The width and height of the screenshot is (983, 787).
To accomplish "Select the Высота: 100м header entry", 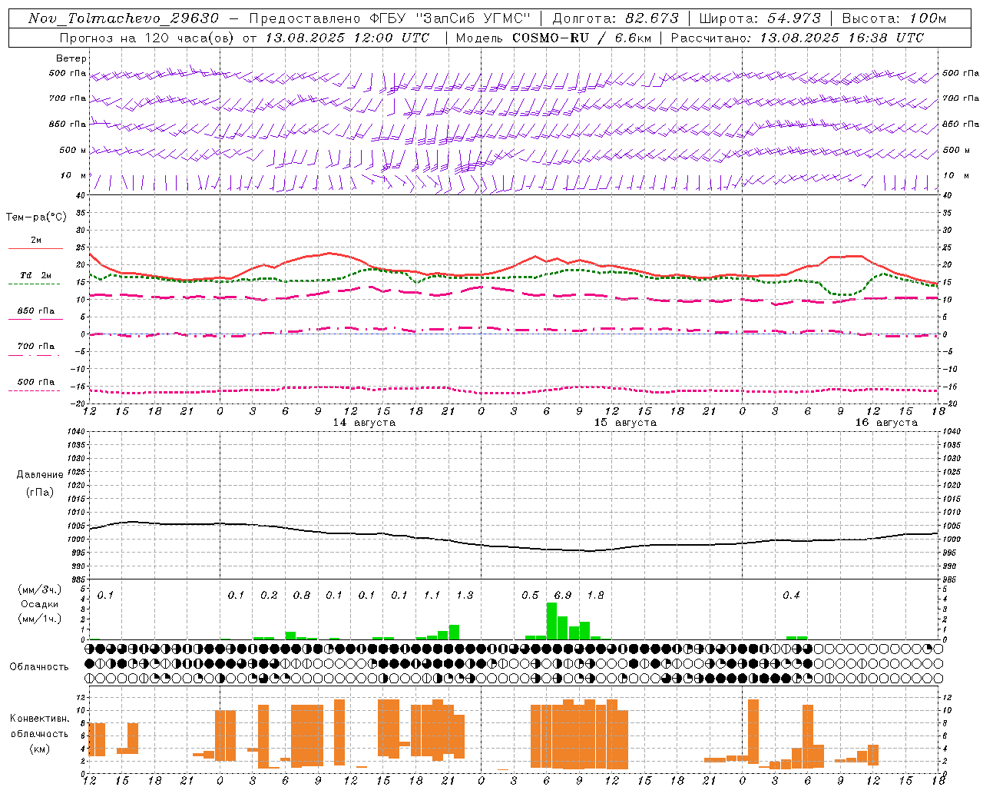I will coord(894,18).
